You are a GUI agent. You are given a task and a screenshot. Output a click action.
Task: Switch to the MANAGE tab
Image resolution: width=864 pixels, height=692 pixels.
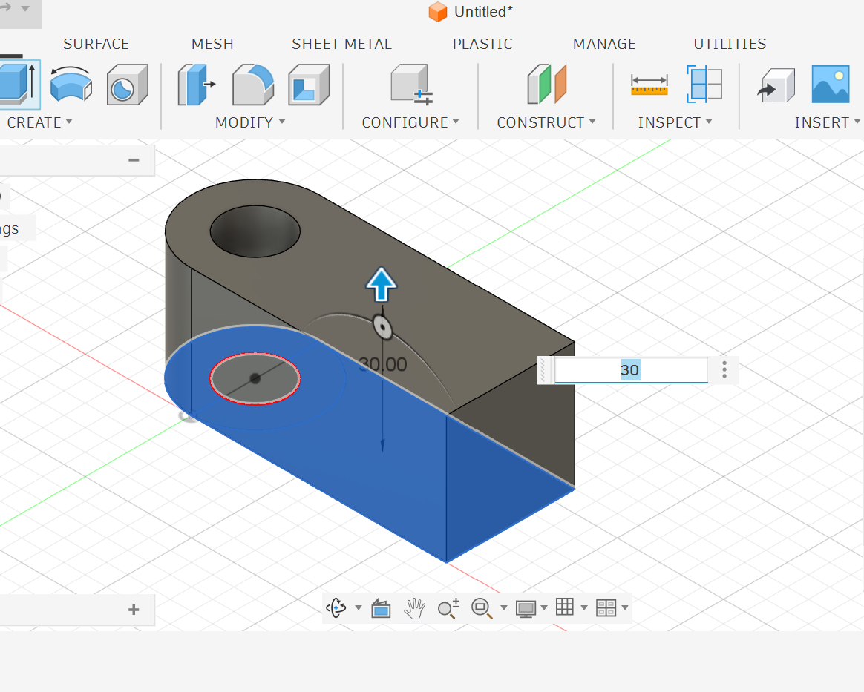tap(604, 44)
